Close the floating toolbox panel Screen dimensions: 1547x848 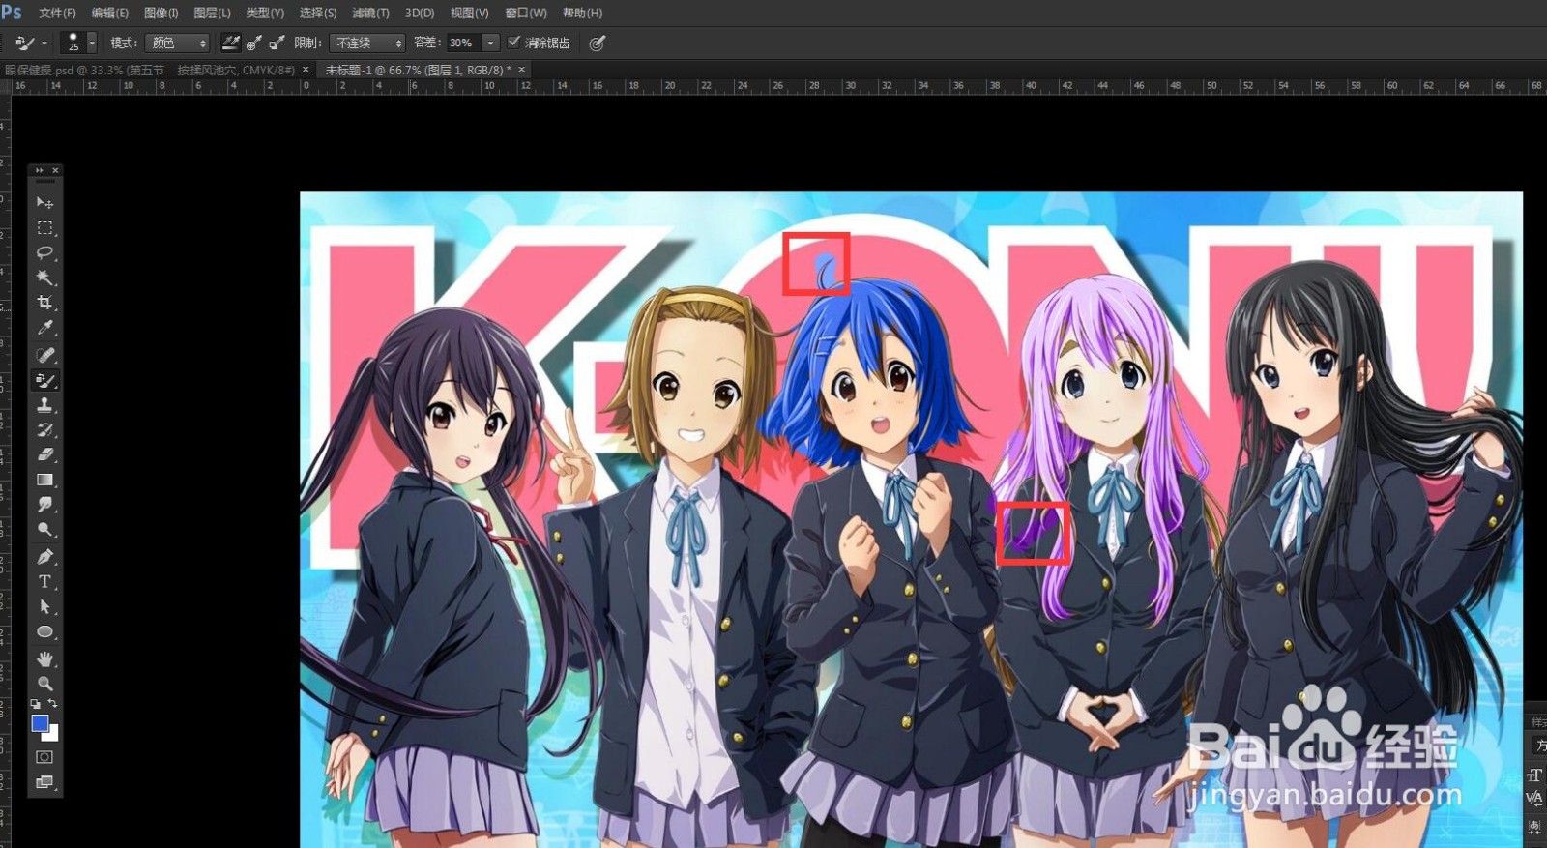pos(55,170)
